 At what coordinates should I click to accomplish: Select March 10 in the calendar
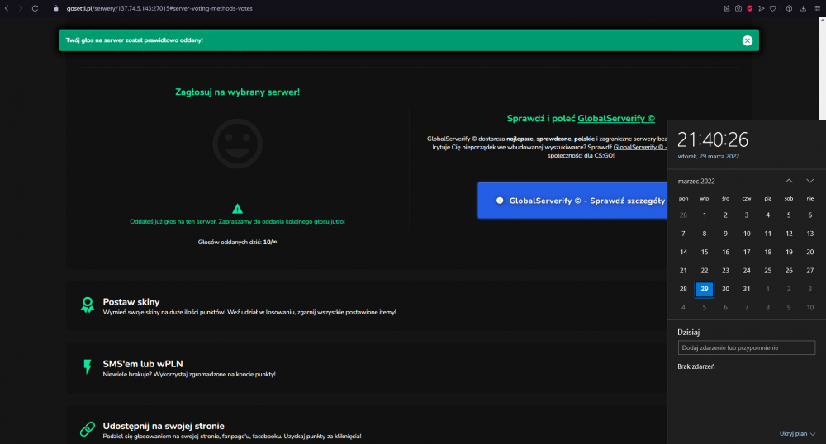point(747,234)
